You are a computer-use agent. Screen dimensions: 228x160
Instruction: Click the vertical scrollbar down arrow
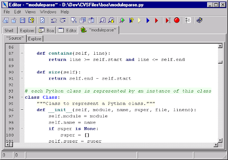point(220,140)
